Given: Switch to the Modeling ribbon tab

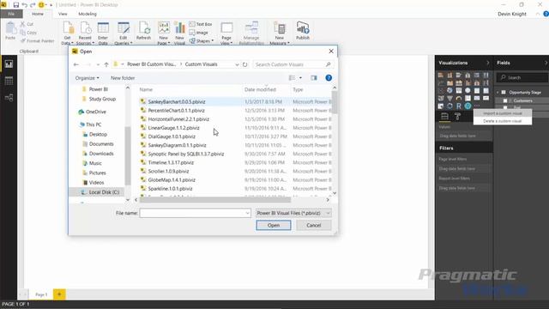Looking at the screenshot, I should pyautogui.click(x=87, y=14).
